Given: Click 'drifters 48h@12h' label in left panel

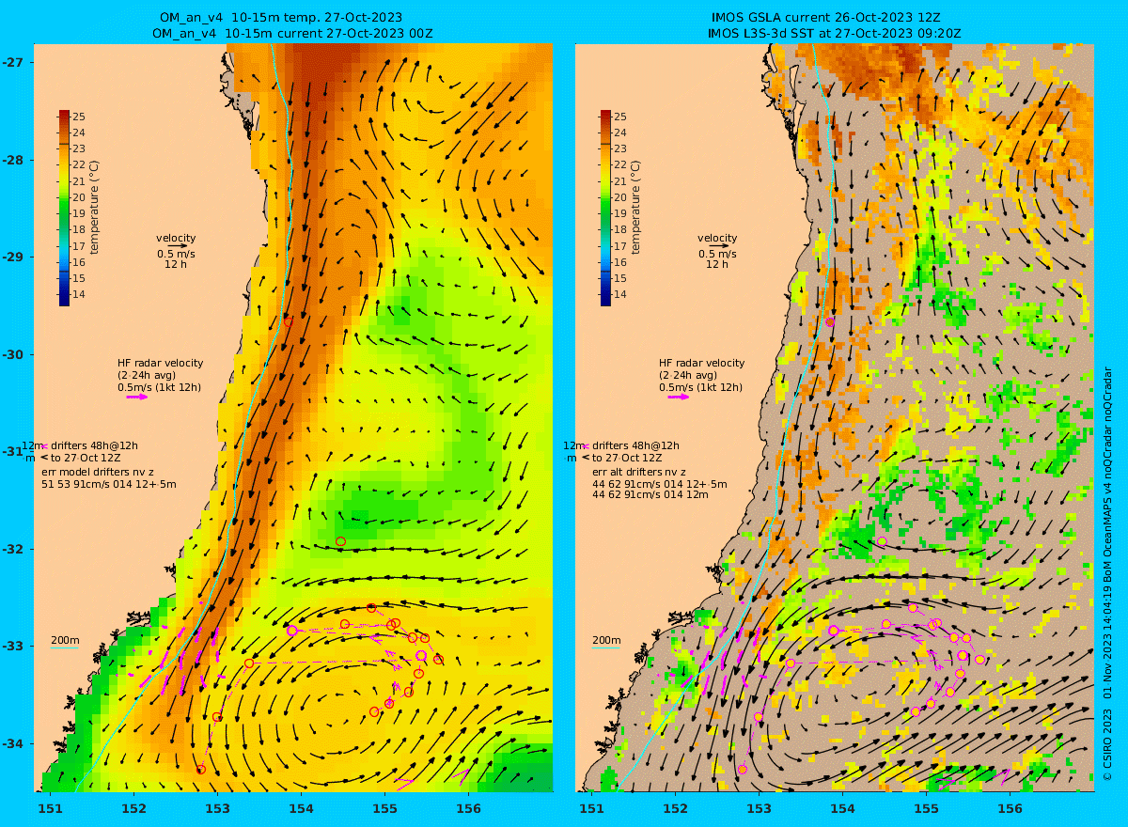Looking at the screenshot, I should pyautogui.click(x=95, y=445).
